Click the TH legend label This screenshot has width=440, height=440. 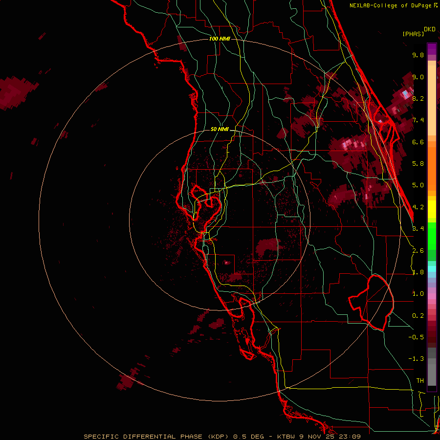click(x=420, y=381)
